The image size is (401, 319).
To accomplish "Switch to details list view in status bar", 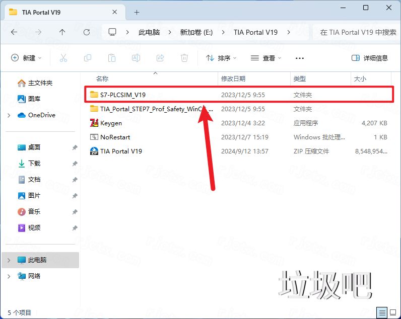I will tap(381, 312).
